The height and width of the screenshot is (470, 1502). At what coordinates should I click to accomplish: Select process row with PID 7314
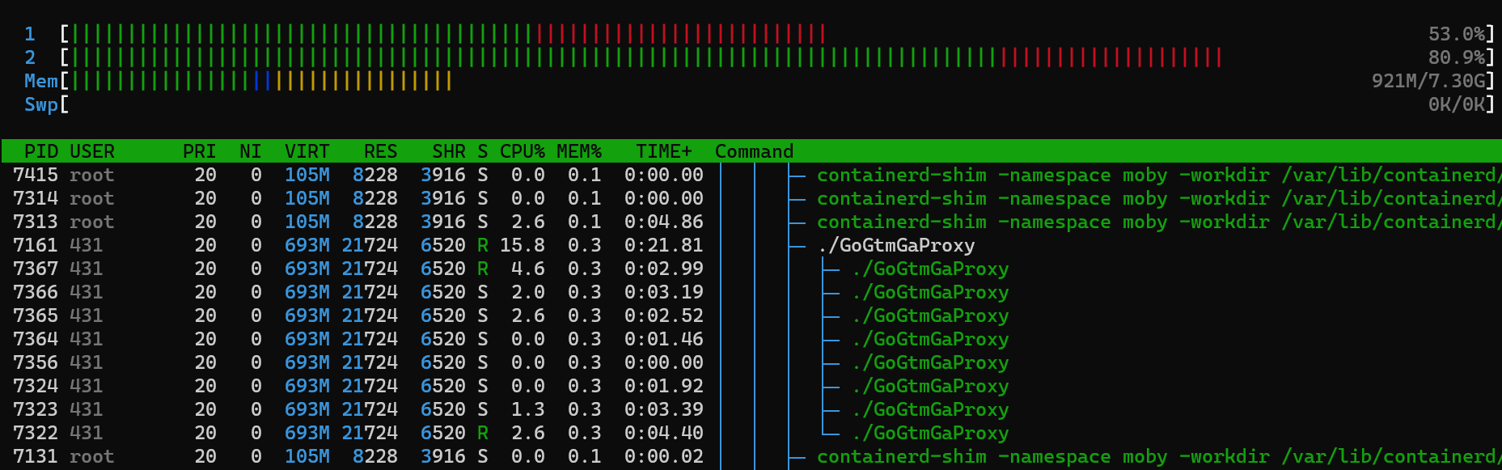point(751,198)
